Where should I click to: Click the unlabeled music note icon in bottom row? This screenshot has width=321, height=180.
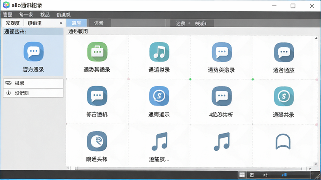point(222,142)
